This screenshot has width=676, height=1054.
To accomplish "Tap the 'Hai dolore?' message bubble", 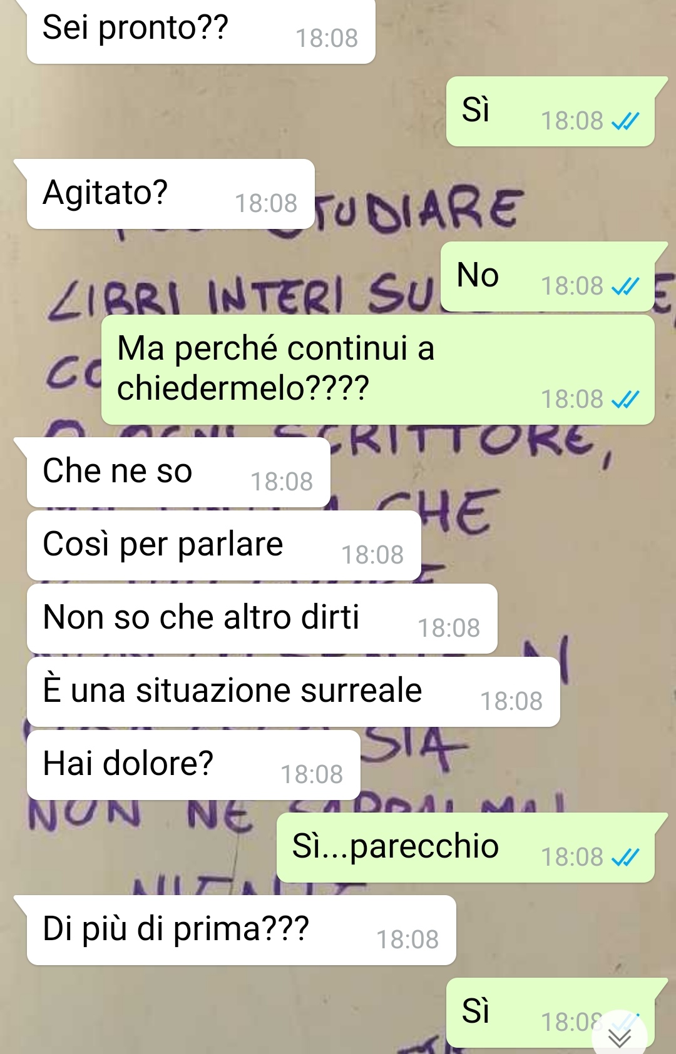I will point(193,765).
